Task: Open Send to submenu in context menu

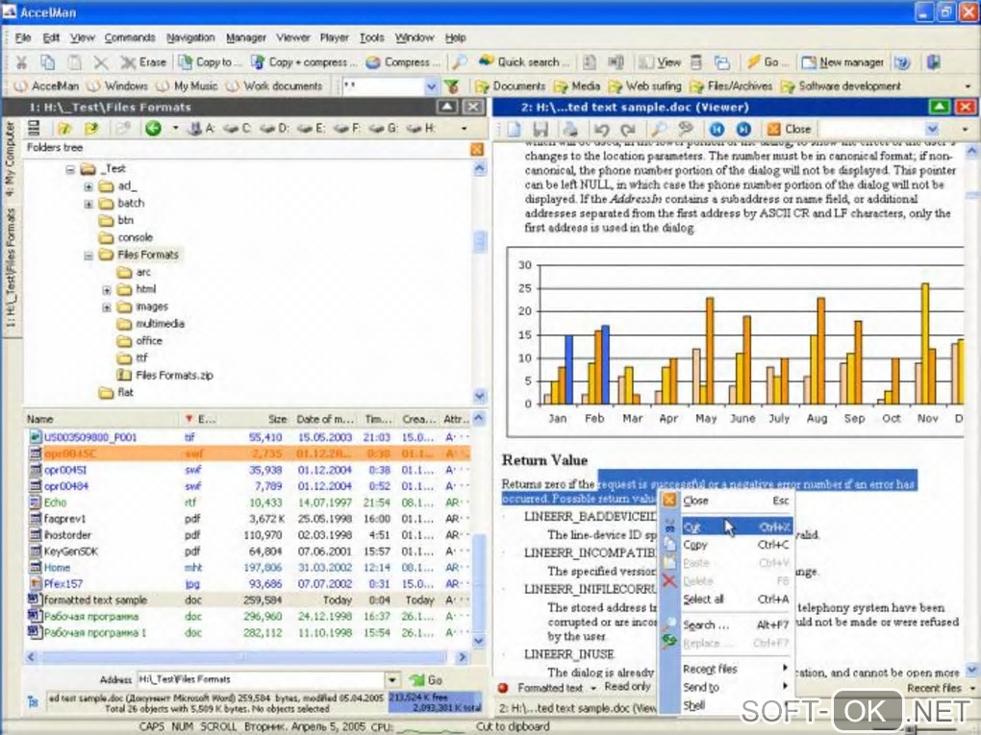Action: [x=728, y=687]
